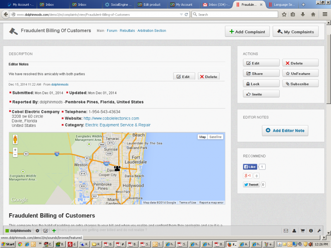
Task: Open a new tab with the plus icon
Action: [x=303, y=5]
